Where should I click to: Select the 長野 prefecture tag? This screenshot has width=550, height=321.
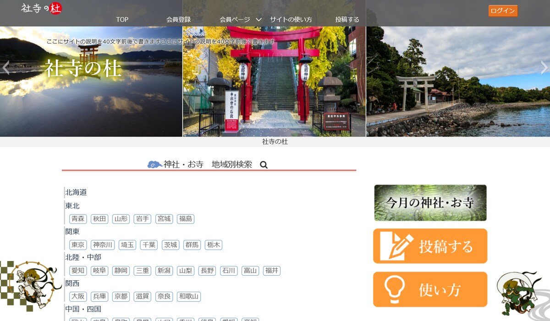pos(207,271)
